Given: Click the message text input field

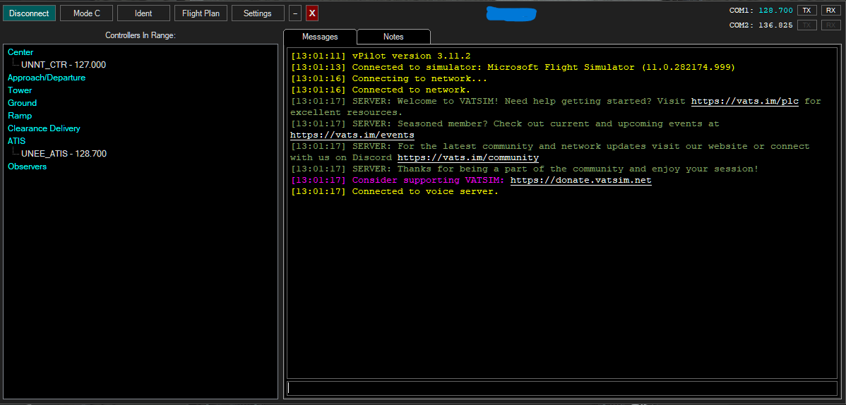Looking at the screenshot, I should point(561,388).
